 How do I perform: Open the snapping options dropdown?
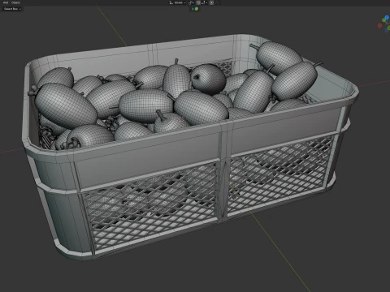pyautogui.click(x=205, y=2)
